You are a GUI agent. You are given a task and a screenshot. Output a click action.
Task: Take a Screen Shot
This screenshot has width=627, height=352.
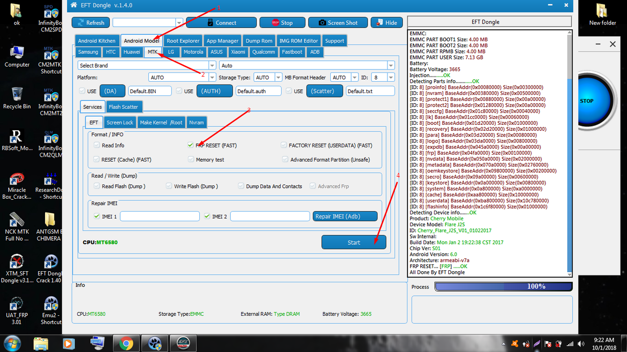pos(338,23)
